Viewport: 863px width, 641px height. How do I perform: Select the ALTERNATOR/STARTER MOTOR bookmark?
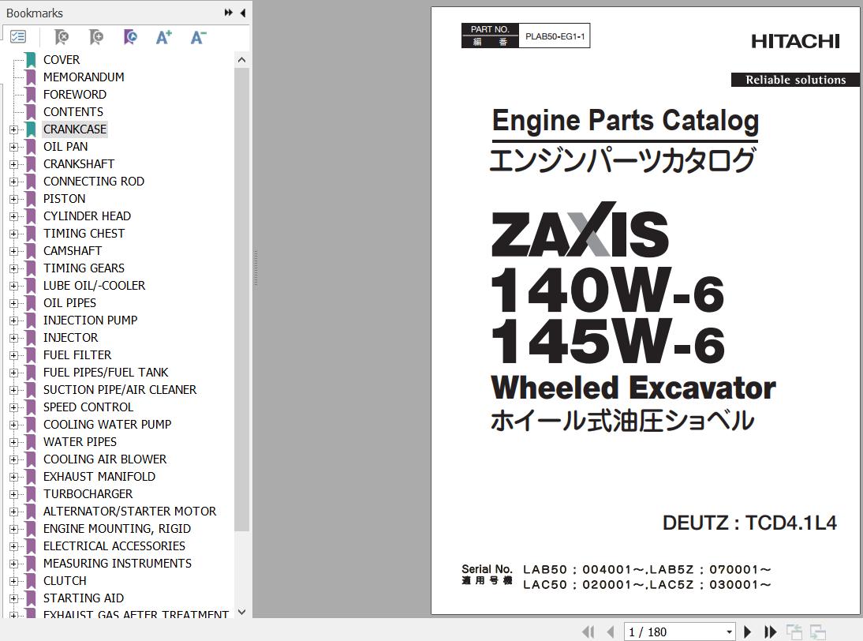(130, 511)
